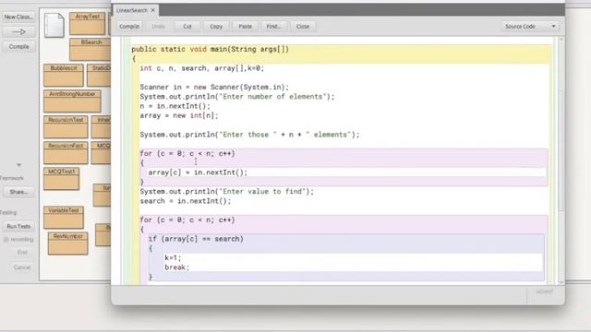The height and width of the screenshot is (332, 591).
Task: Click the 'Enter those' println line
Action: [249, 135]
